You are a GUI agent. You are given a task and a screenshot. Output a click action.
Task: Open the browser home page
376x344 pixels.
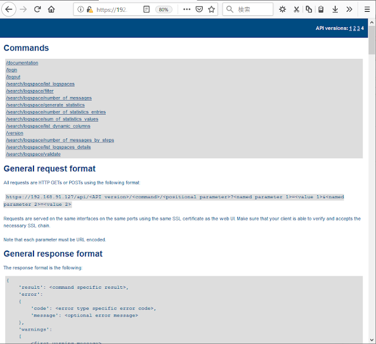pos(51,9)
